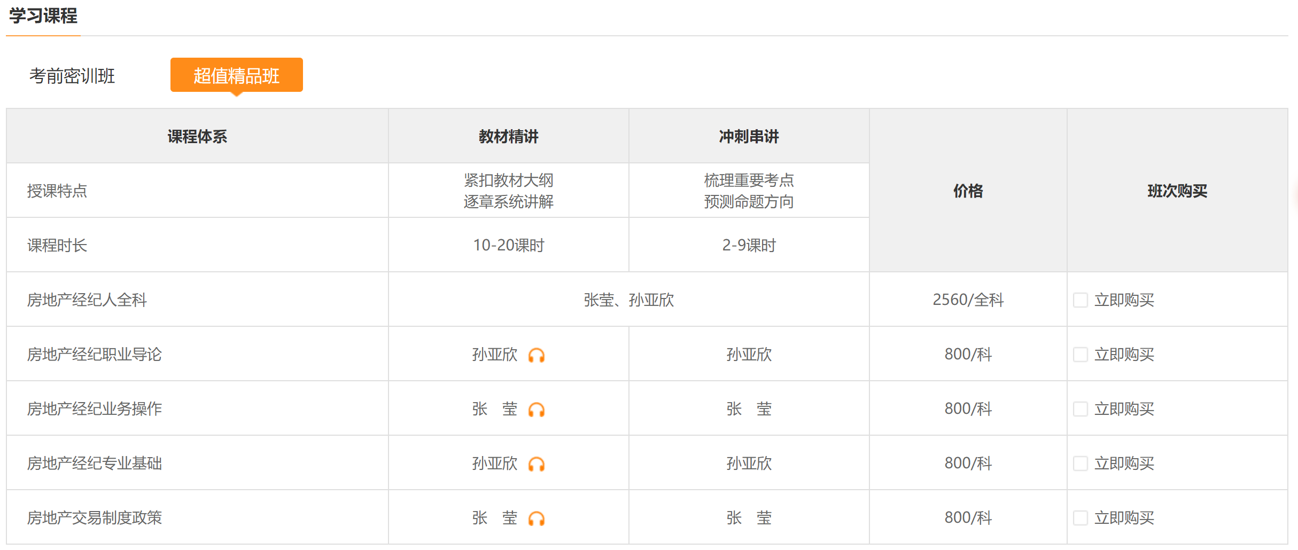Image resolution: width=1298 pixels, height=550 pixels.
Task: Select the 超值精品班 tab
Action: [x=236, y=75]
